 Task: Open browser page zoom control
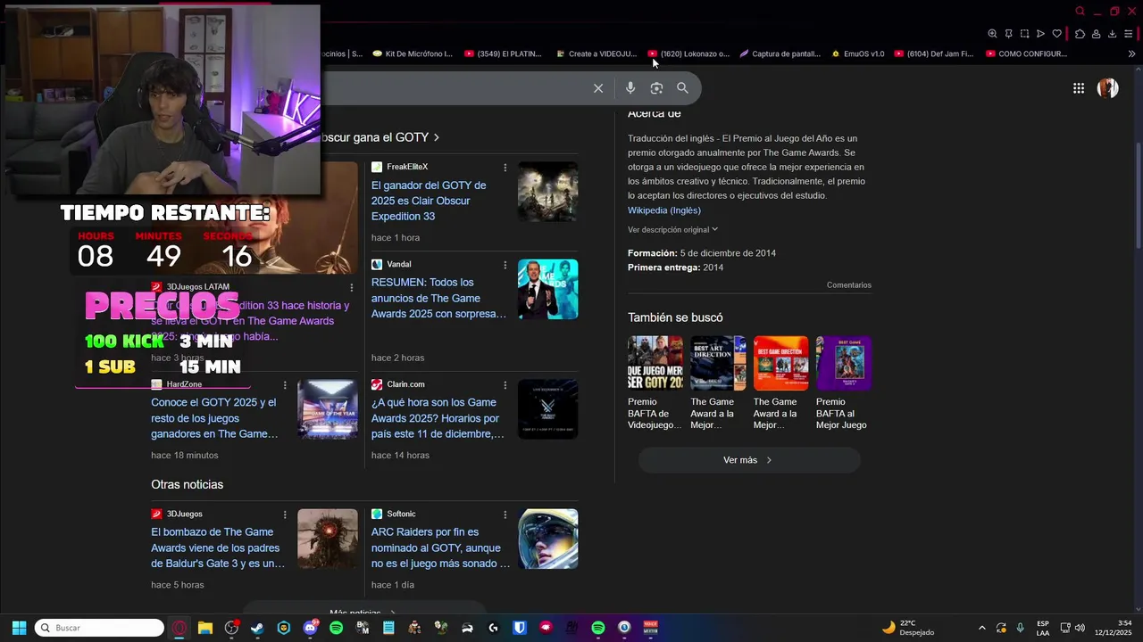click(x=992, y=34)
